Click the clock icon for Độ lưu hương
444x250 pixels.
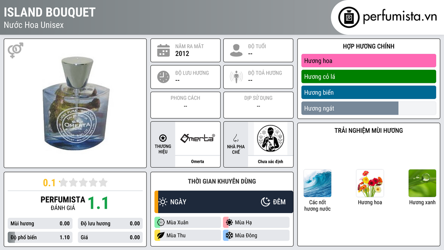click(x=163, y=77)
